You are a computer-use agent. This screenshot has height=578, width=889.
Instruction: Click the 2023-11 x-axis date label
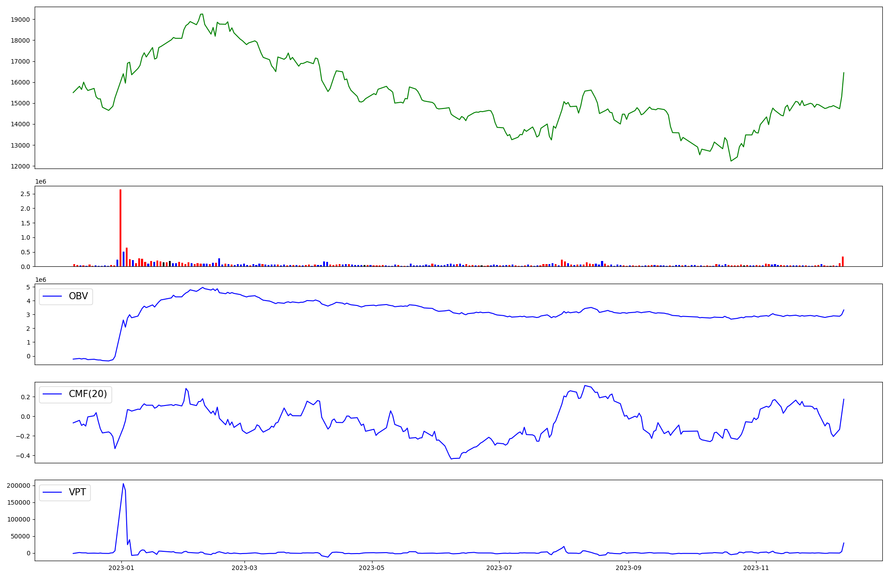(x=756, y=568)
